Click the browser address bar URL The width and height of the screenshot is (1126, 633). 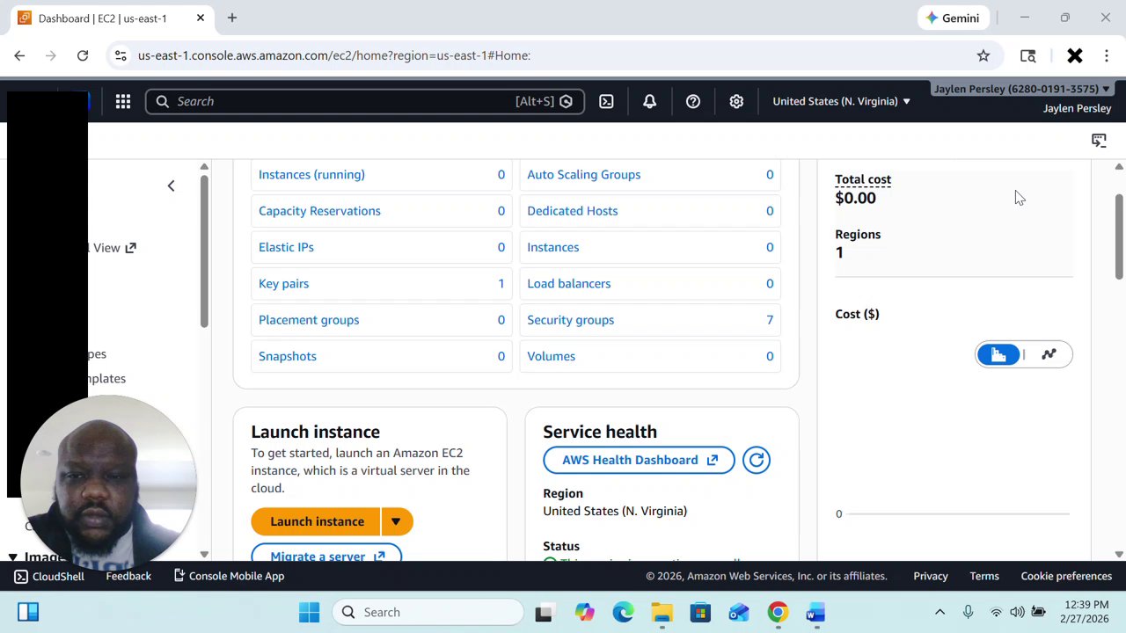(x=334, y=55)
